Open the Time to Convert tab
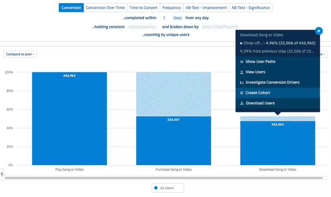331x197 pixels. pyautogui.click(x=143, y=8)
